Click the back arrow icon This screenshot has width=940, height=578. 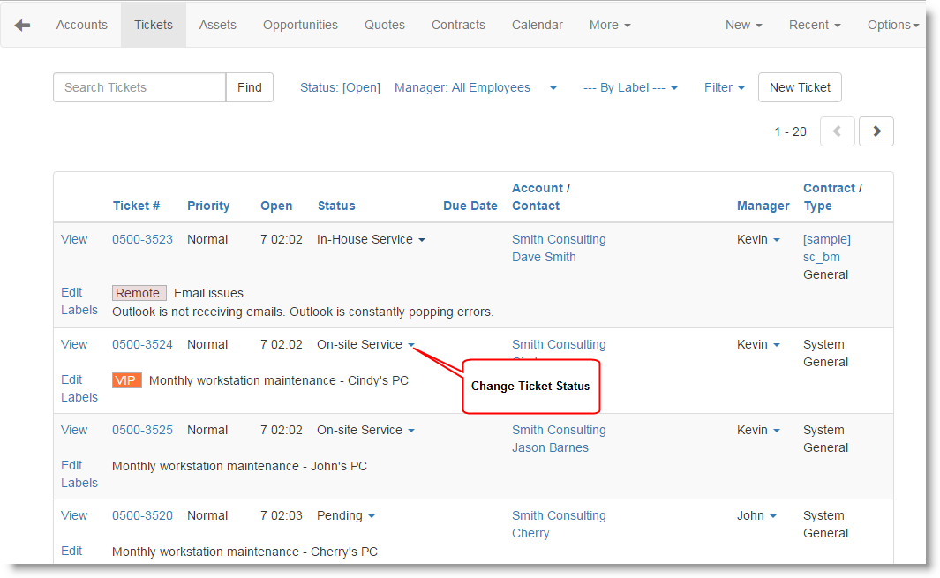[x=22, y=25]
